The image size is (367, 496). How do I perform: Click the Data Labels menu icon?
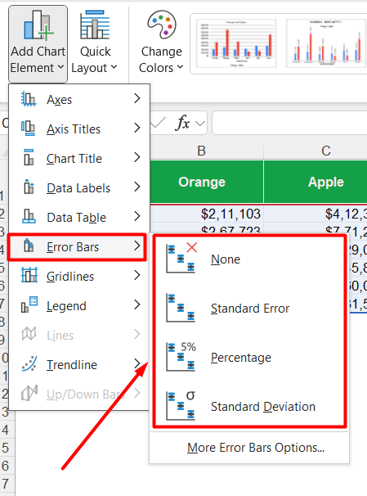pyautogui.click(x=29, y=187)
